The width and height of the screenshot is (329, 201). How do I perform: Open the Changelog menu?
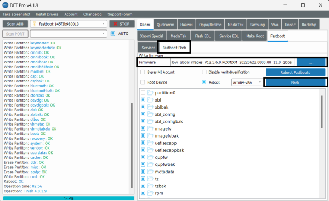(x=92, y=14)
